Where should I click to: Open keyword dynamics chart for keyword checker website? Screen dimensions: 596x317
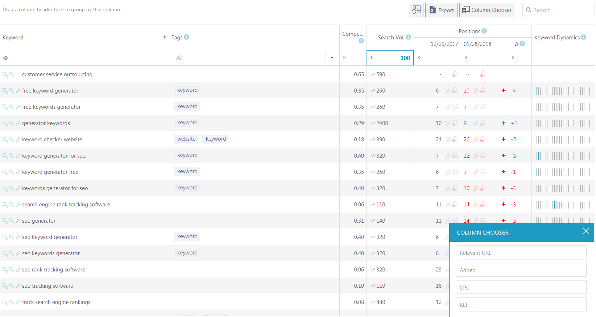click(563, 140)
